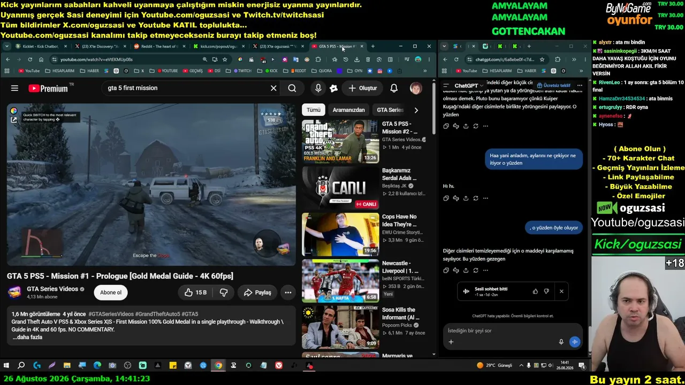Click the ChatGPT message input field
Image resolution: width=685 pixels, height=385 pixels.
tap(512, 331)
